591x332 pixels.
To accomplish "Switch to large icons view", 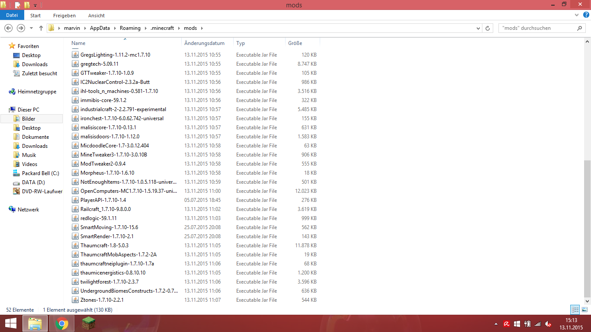I will (584, 310).
